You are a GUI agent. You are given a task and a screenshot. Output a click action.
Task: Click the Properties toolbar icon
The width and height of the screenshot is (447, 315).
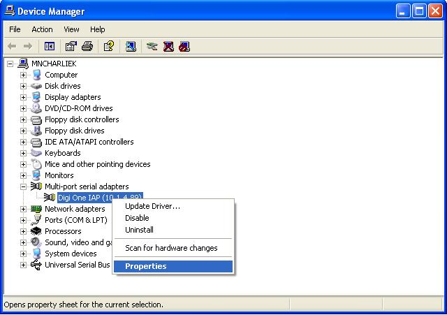point(71,47)
